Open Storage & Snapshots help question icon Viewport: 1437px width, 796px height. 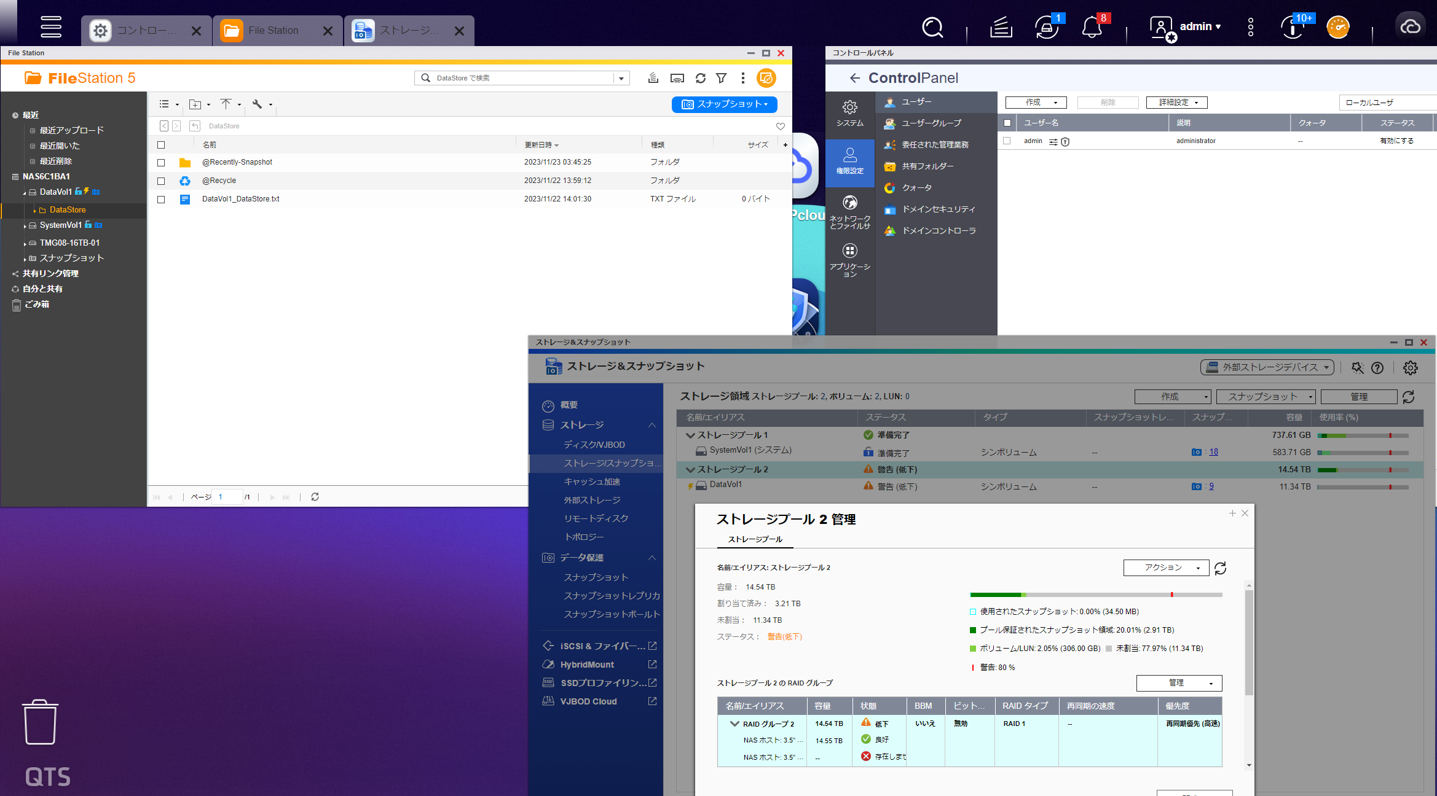pos(1377,367)
